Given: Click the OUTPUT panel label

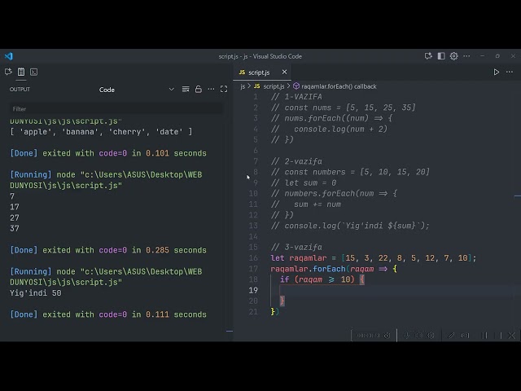Looking at the screenshot, I should 20,89.
